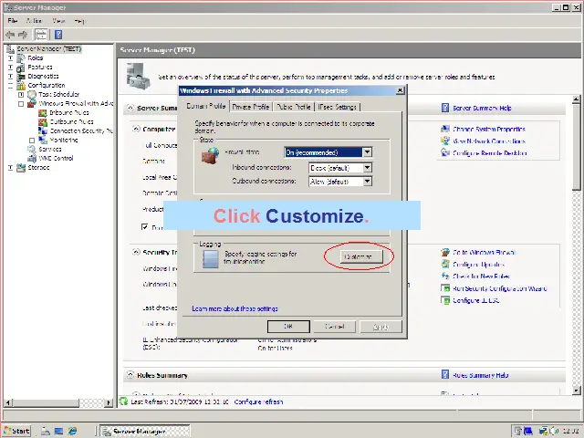Click Configure IE ESC link
584x438 pixels.
pyautogui.click(x=476, y=300)
